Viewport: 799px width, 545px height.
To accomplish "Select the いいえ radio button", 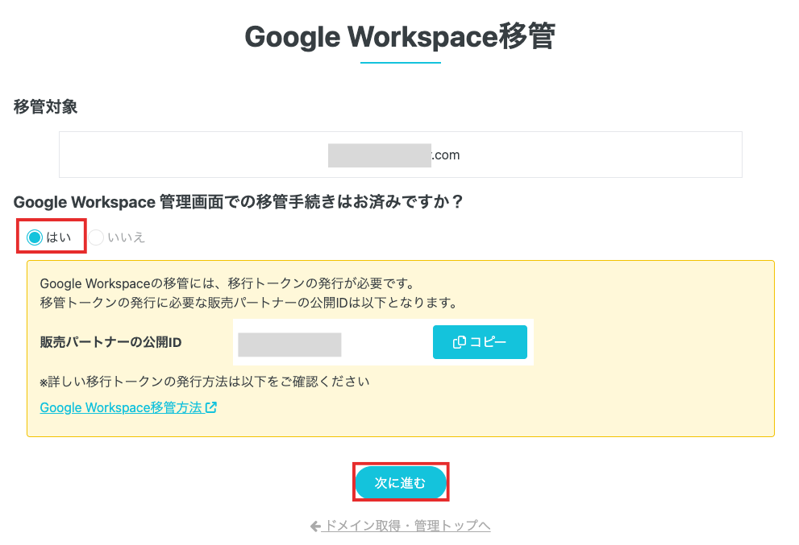I will pos(97,237).
